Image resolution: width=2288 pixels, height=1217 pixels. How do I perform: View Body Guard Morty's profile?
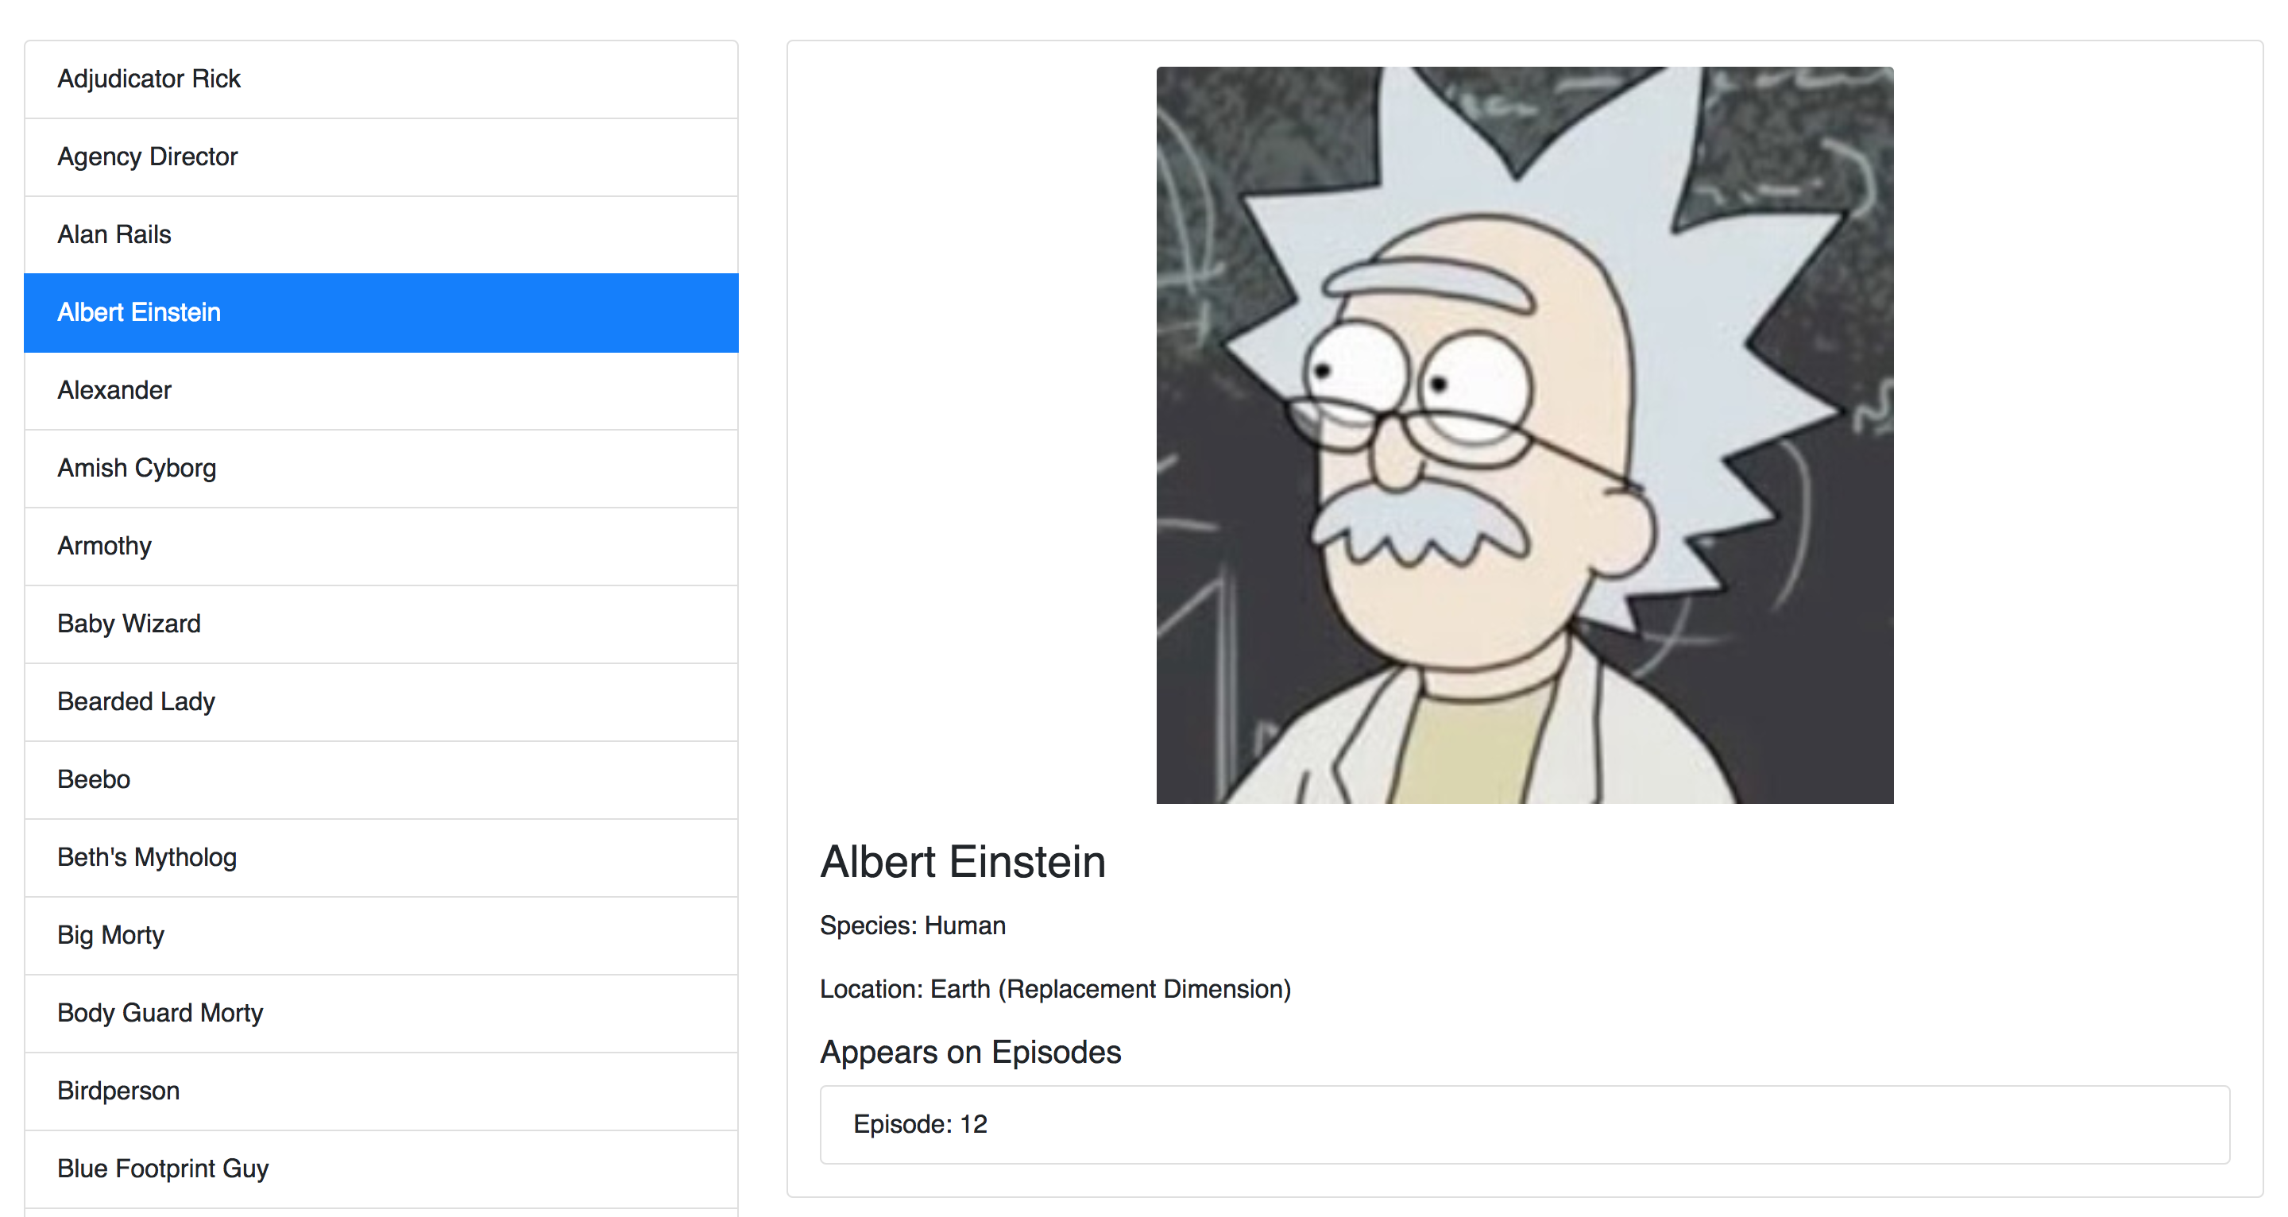point(381,1014)
